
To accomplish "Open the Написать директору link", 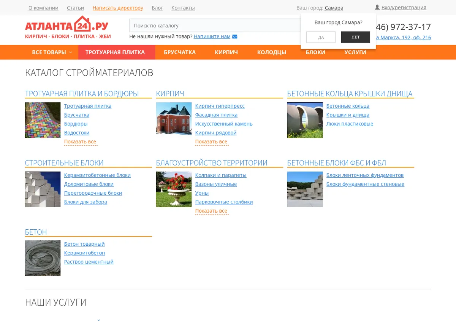I will [118, 8].
